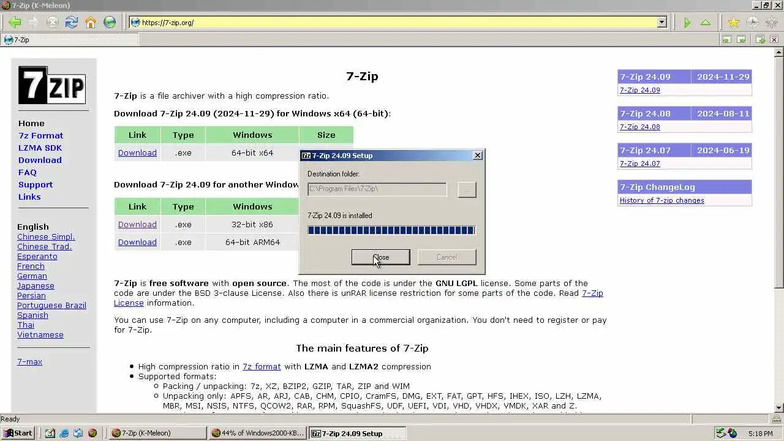Go back with the green Back arrow

coord(15,23)
